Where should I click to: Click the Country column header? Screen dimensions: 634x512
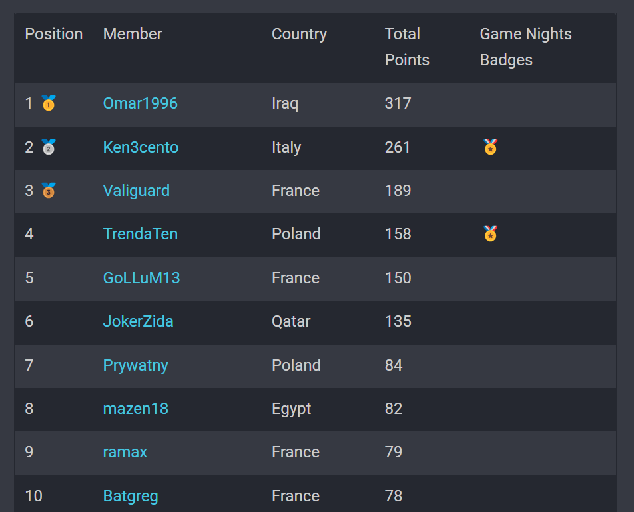(x=299, y=34)
